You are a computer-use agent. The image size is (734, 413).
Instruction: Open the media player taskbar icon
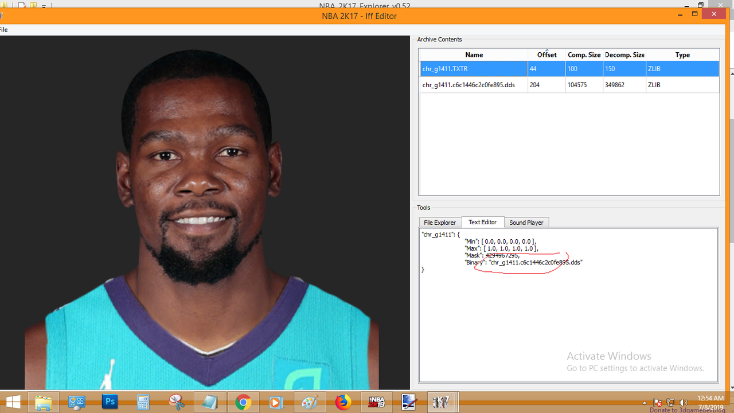276,402
